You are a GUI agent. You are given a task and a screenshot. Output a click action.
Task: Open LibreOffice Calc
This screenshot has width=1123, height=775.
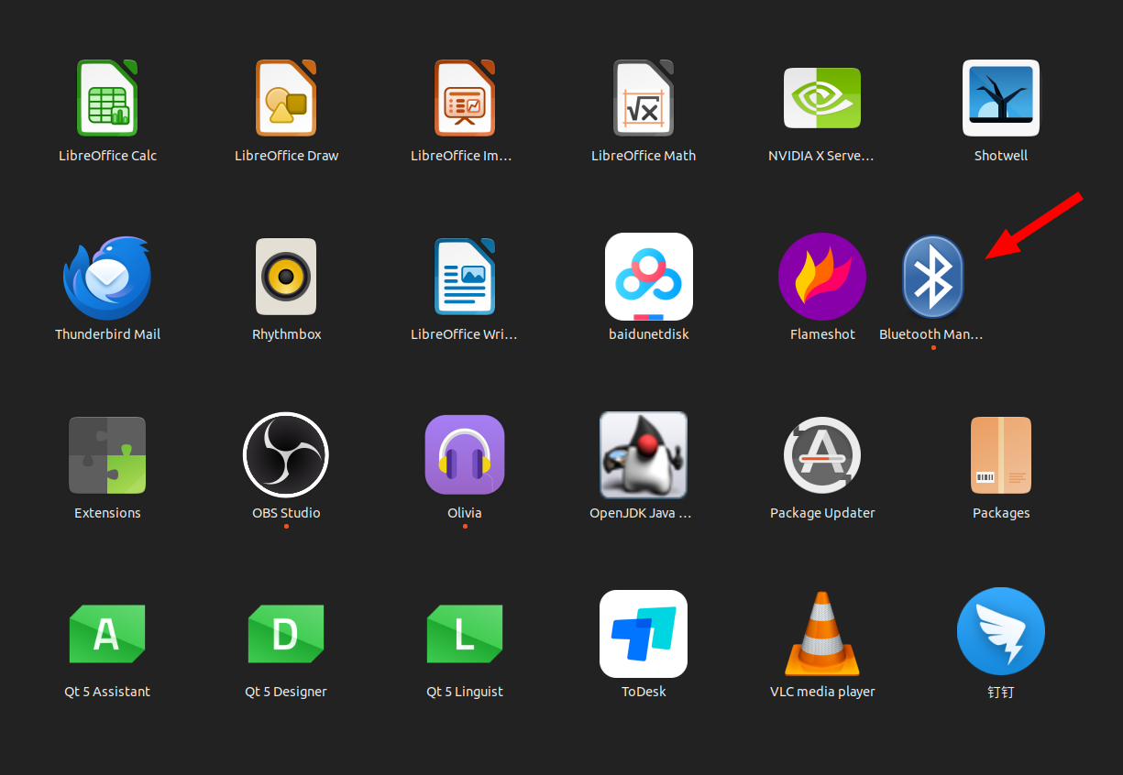click(107, 98)
